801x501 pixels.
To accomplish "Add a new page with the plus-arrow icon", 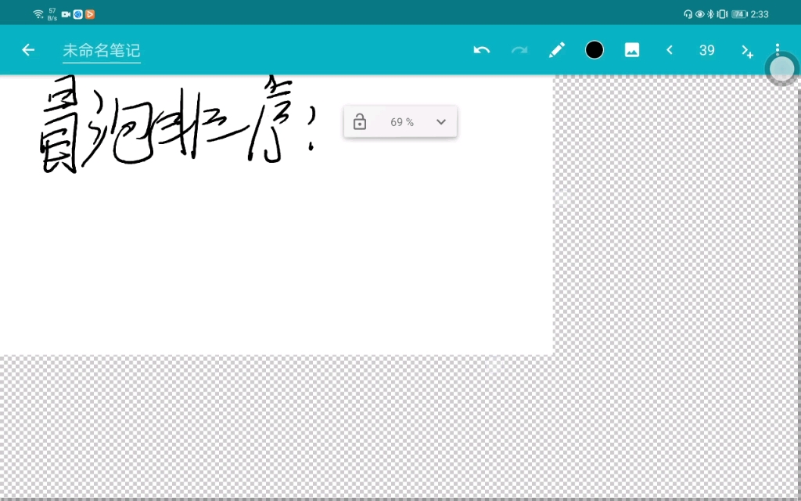I will pyautogui.click(x=745, y=50).
